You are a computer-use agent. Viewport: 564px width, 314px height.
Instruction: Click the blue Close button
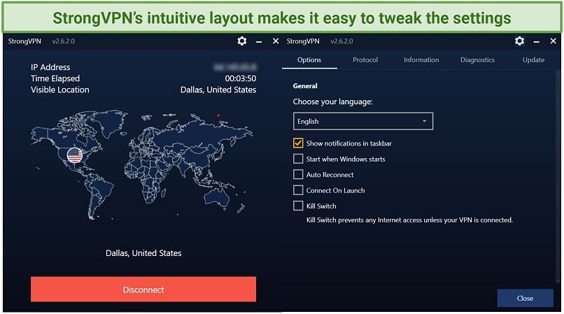(525, 298)
